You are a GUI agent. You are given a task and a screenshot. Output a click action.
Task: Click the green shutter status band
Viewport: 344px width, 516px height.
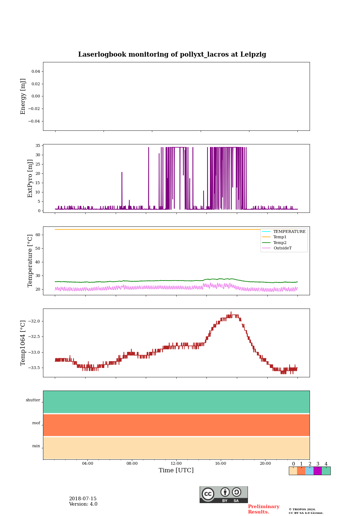[176, 402]
